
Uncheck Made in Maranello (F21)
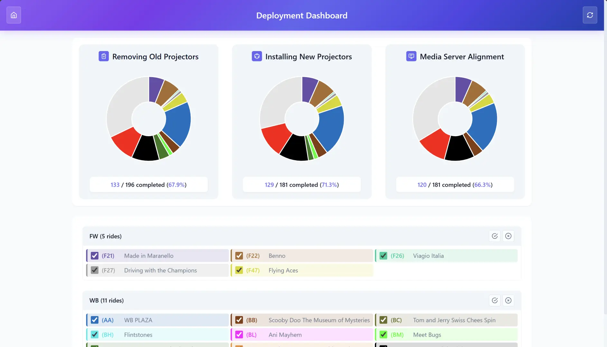[x=94, y=255]
